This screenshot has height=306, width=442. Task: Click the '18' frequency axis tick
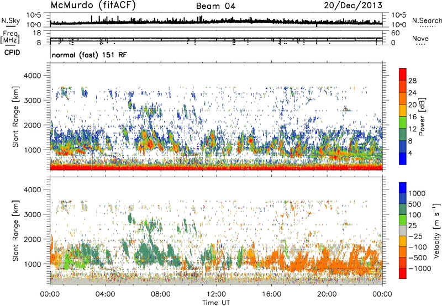[x=37, y=33]
